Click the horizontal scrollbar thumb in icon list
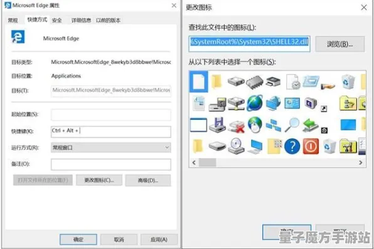Viewport: 374px width, 249px height. click(208, 162)
